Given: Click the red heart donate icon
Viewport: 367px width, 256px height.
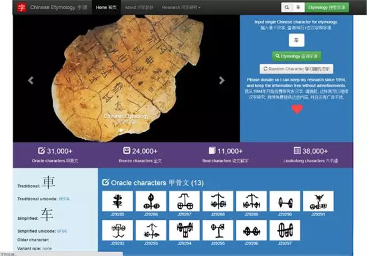Looking at the screenshot, I should [x=297, y=109].
